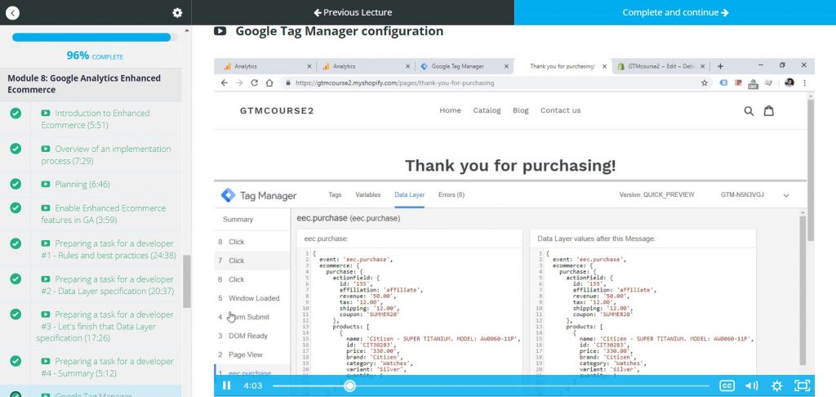The image size is (836, 397).
Task: Expand the GTM-N5N3VGJ container chevron
Action: click(786, 195)
